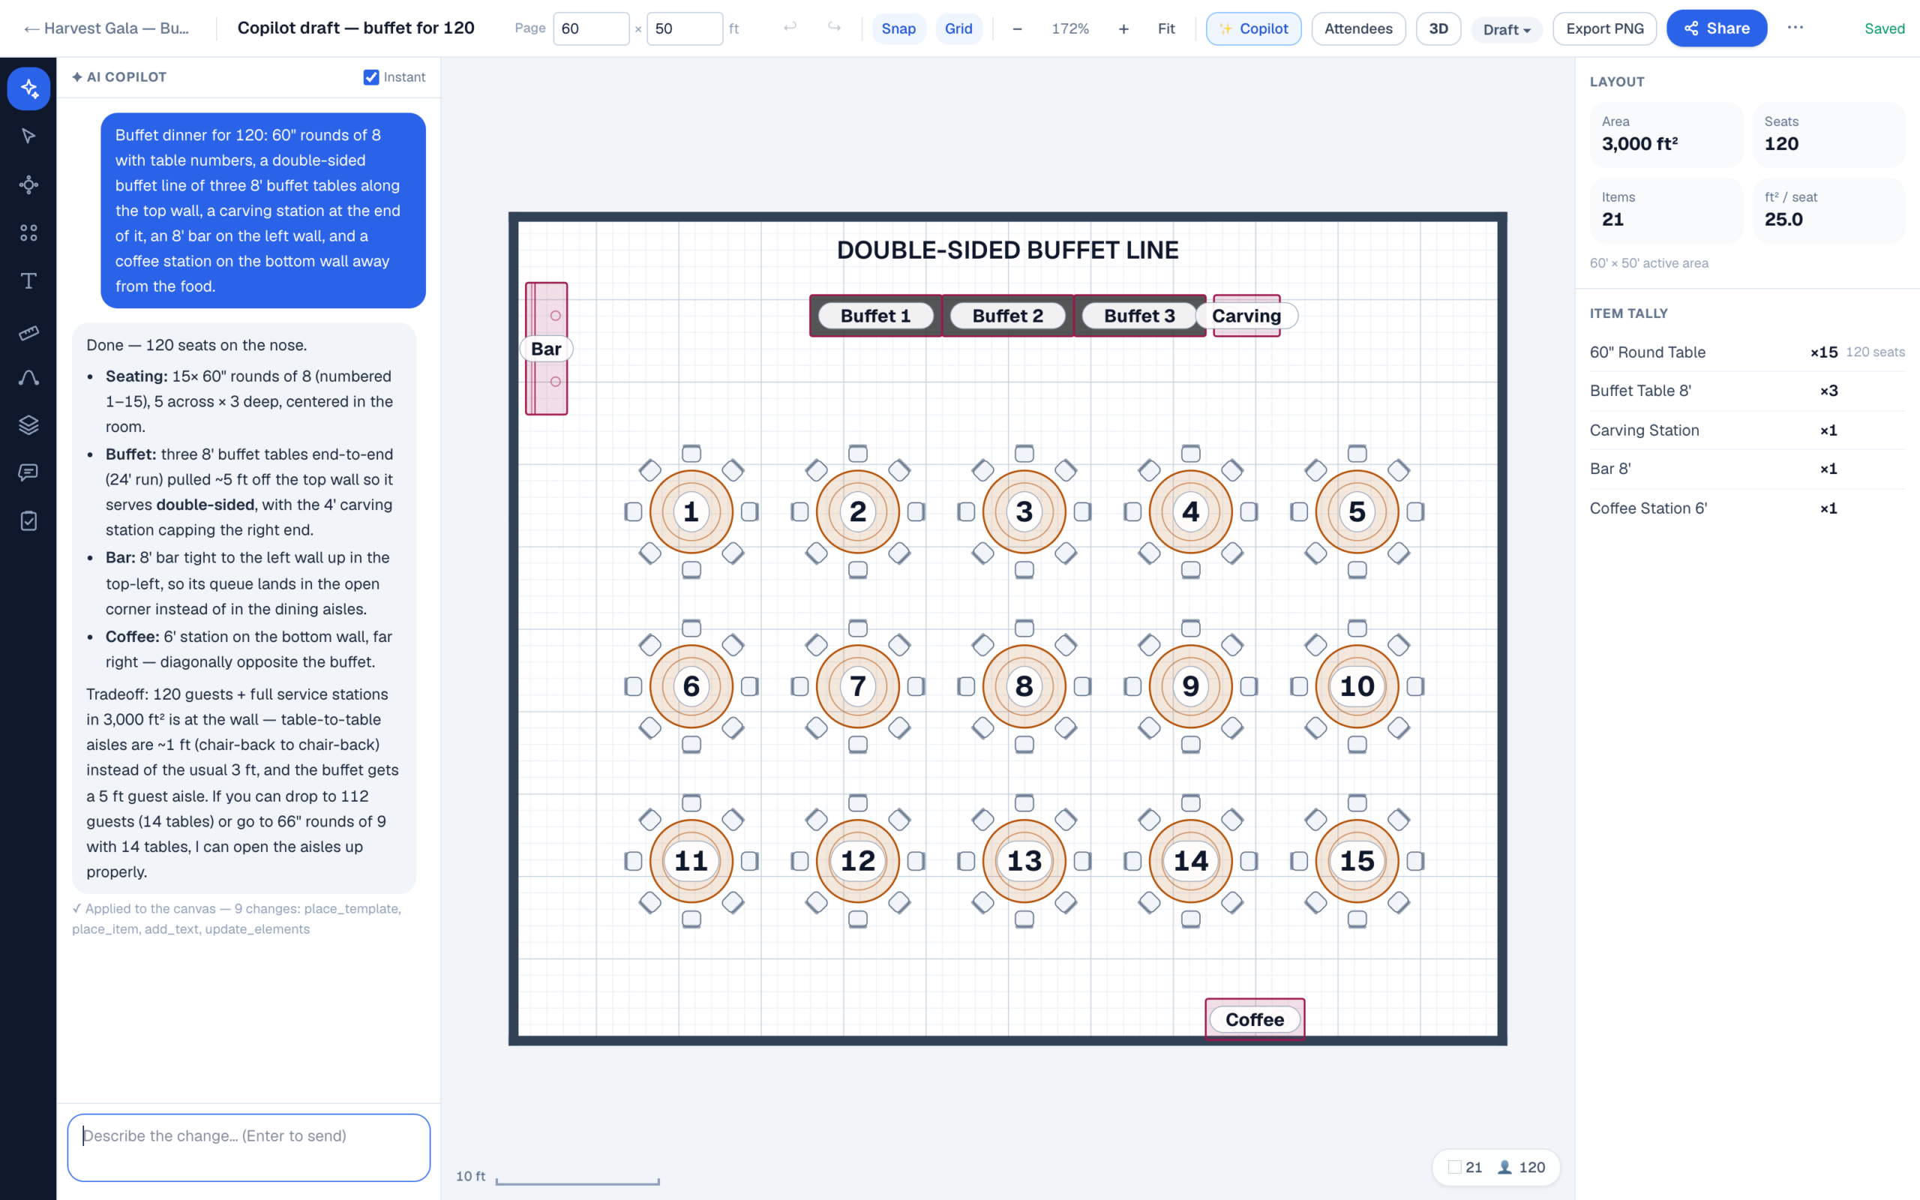Click the Describe the change prompt box
The image size is (1920, 1200).
click(248, 1147)
